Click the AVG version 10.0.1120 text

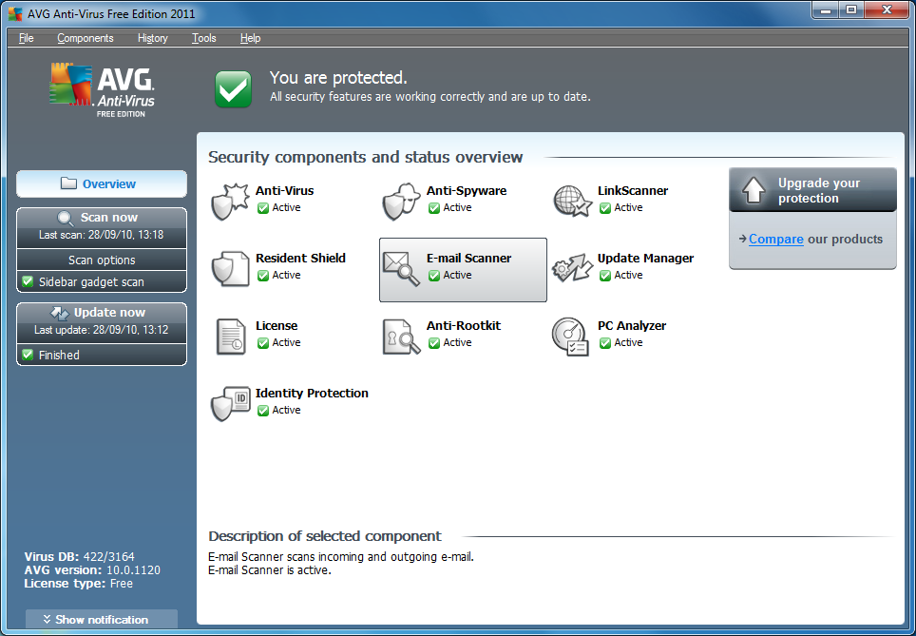click(x=92, y=570)
